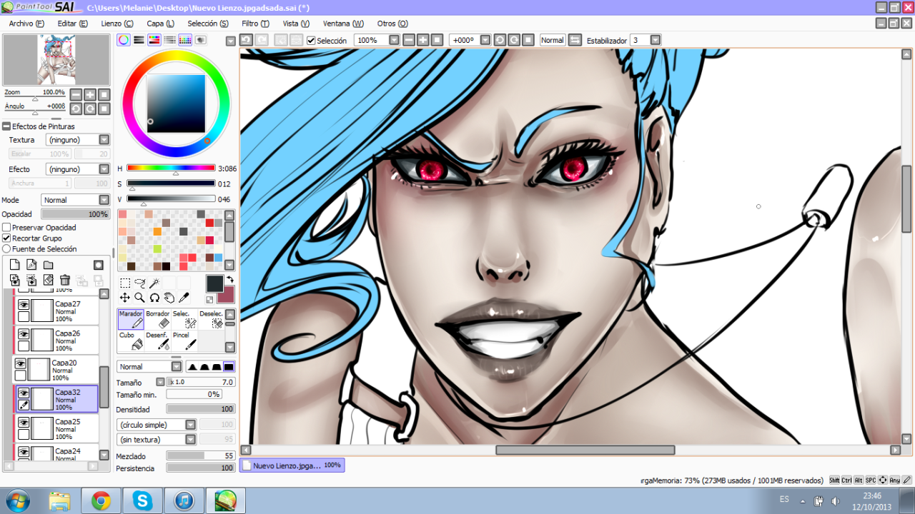Swap foreground and background colors
The width and height of the screenshot is (915, 514).
pyautogui.click(x=230, y=279)
